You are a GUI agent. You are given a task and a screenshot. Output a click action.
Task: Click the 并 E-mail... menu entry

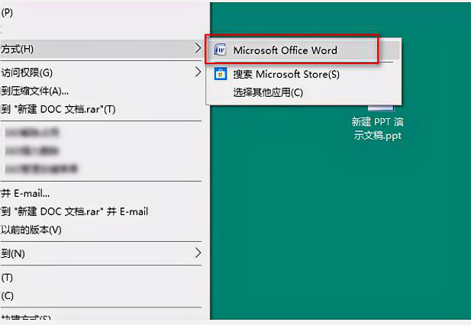click(x=25, y=193)
